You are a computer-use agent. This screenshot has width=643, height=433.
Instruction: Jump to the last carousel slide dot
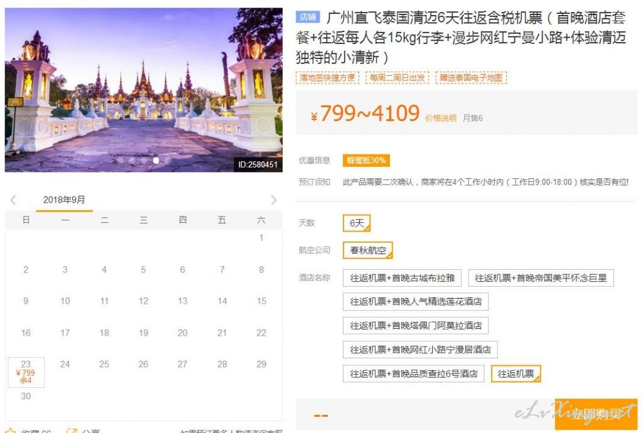coord(167,161)
